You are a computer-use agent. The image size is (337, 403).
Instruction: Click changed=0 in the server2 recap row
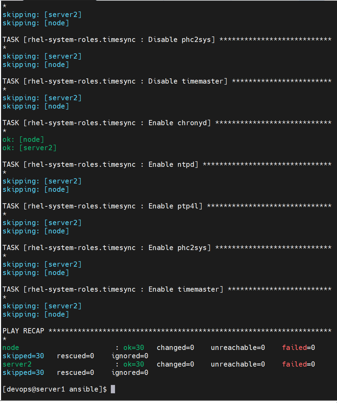tap(175, 364)
